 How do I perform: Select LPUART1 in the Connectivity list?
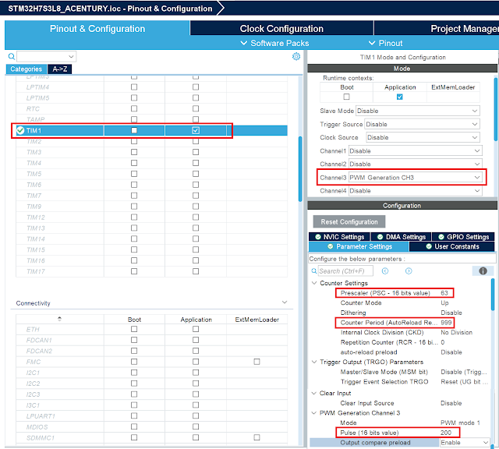[41, 416]
